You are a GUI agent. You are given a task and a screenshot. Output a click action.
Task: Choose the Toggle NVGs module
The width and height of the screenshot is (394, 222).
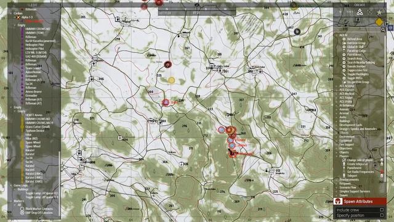tap(355, 78)
